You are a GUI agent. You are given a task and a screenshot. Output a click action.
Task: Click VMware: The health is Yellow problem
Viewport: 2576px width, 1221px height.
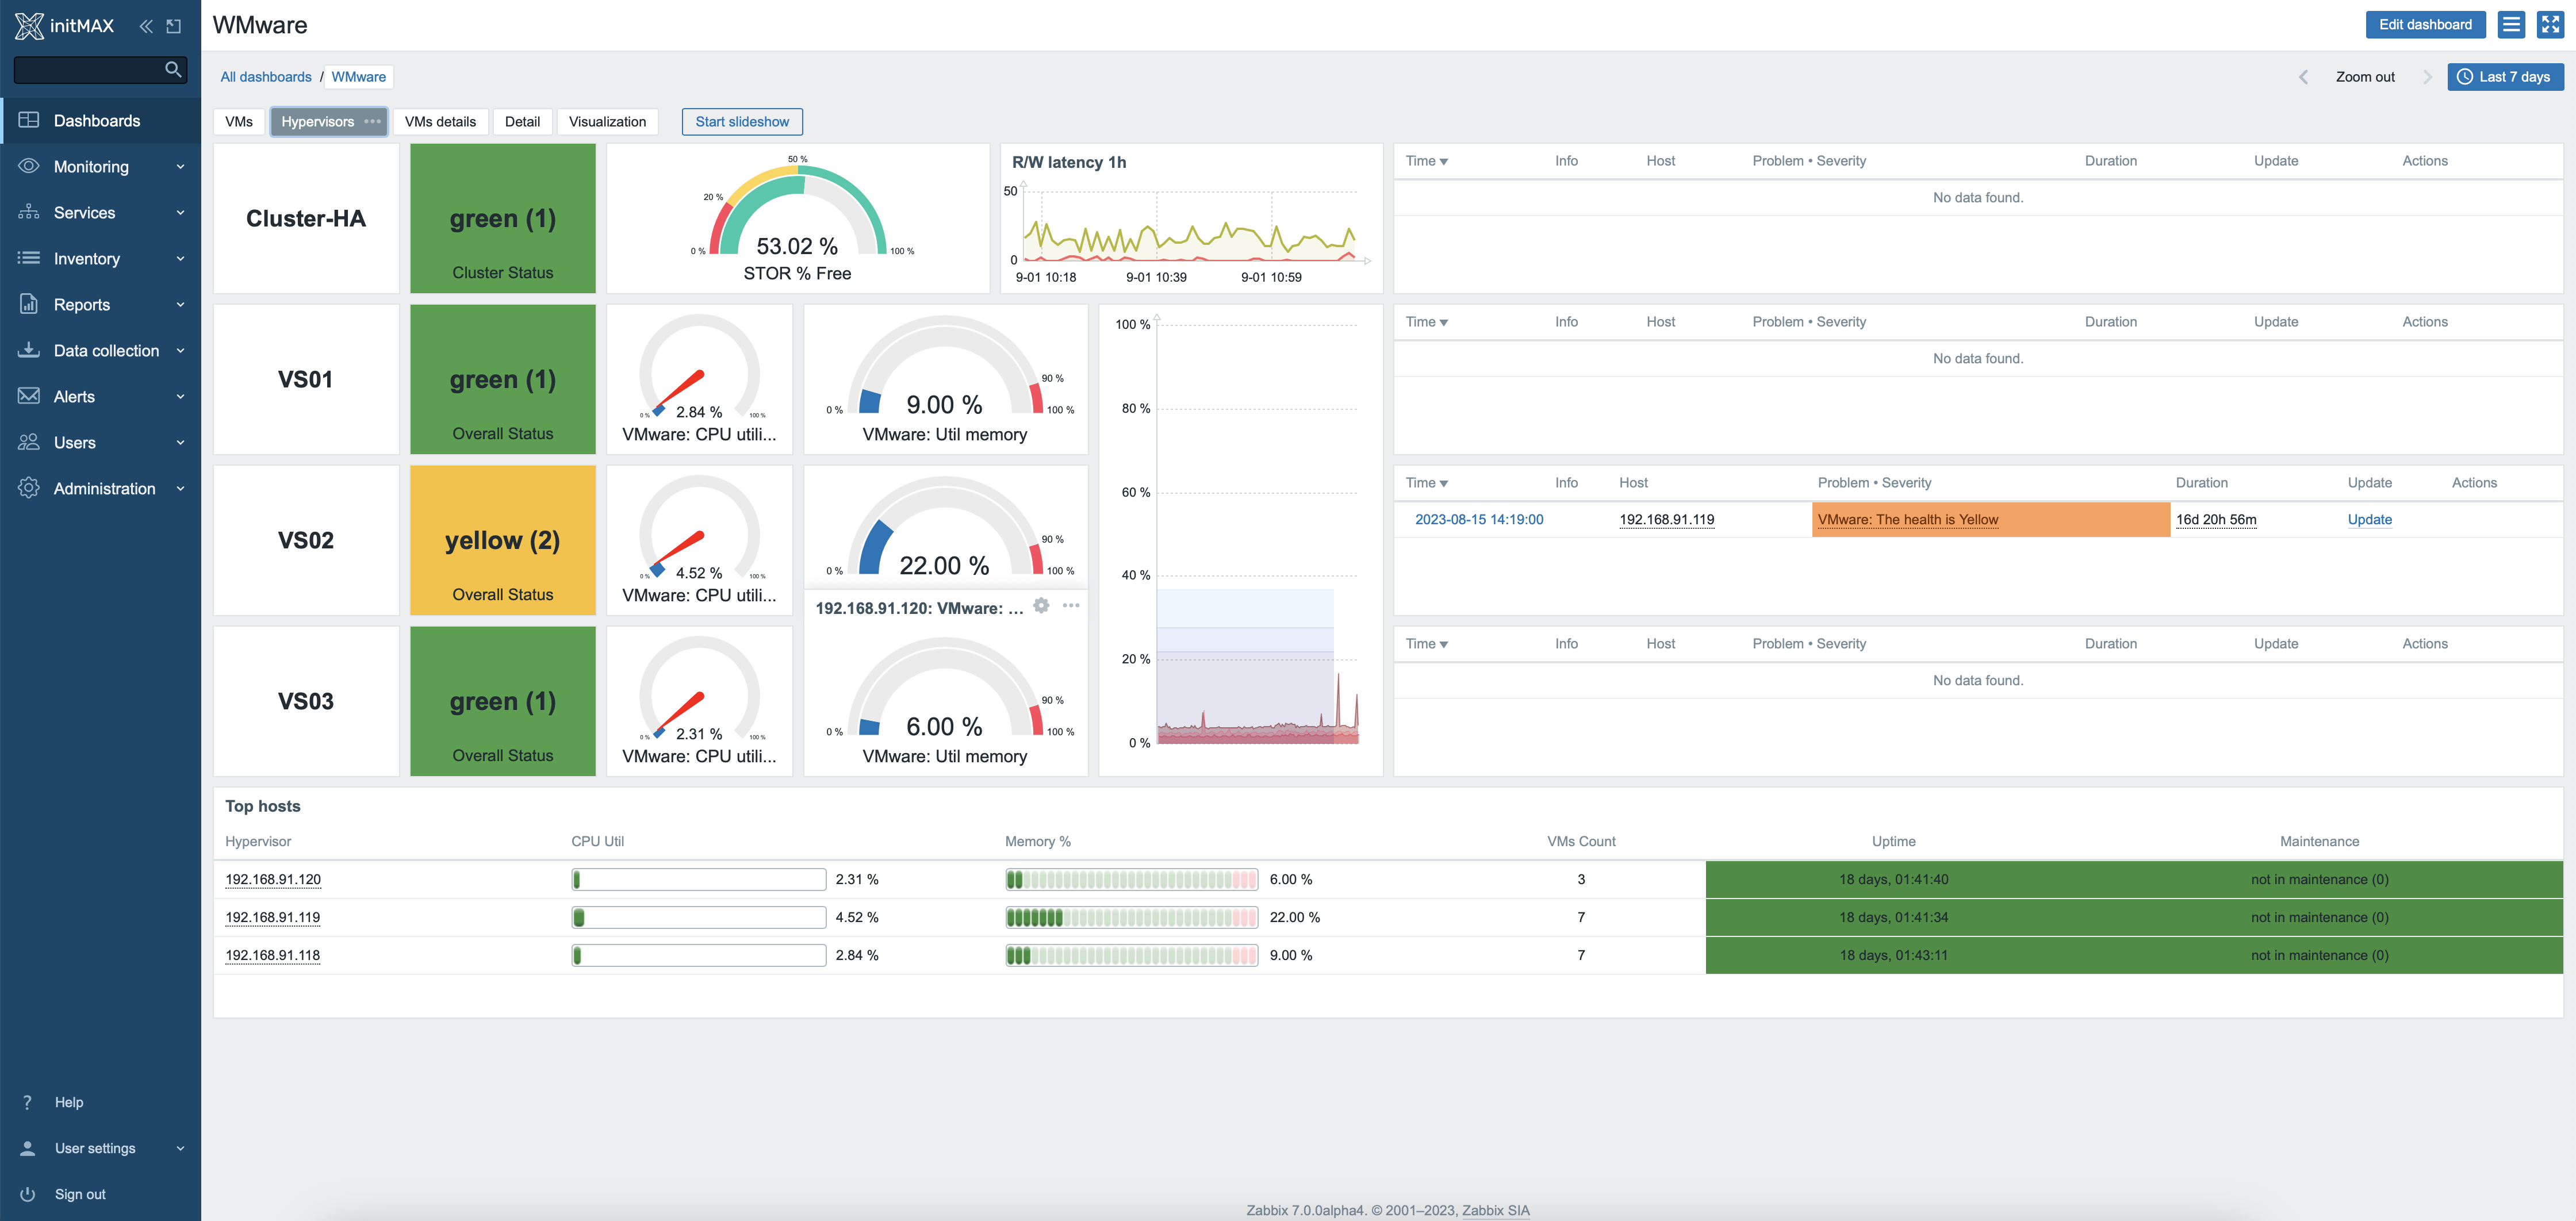[1908, 519]
